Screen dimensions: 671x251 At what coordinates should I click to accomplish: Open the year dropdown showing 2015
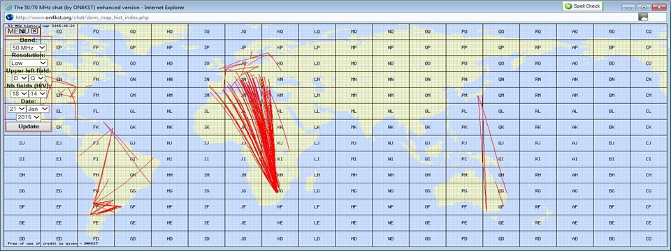click(28, 117)
